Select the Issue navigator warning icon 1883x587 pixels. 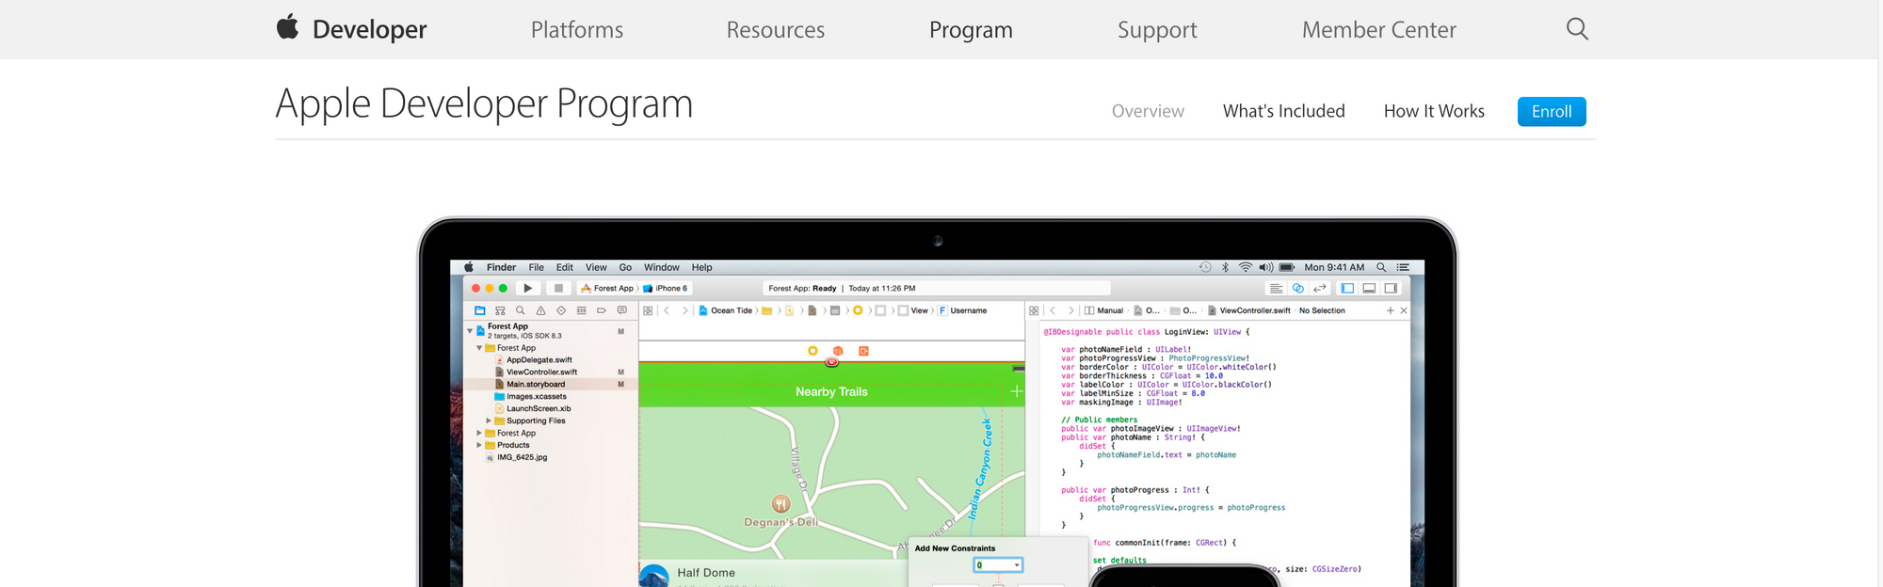click(540, 310)
